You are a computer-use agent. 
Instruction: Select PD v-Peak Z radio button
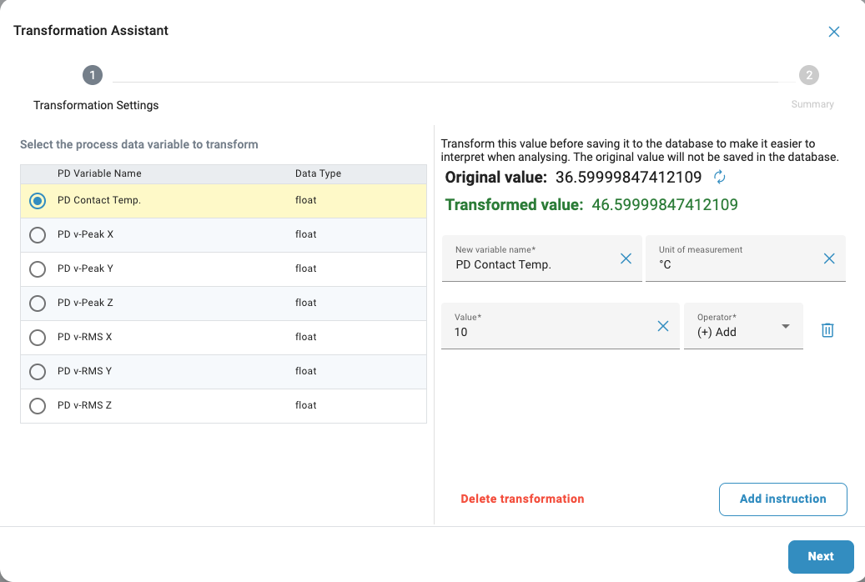pyautogui.click(x=38, y=304)
